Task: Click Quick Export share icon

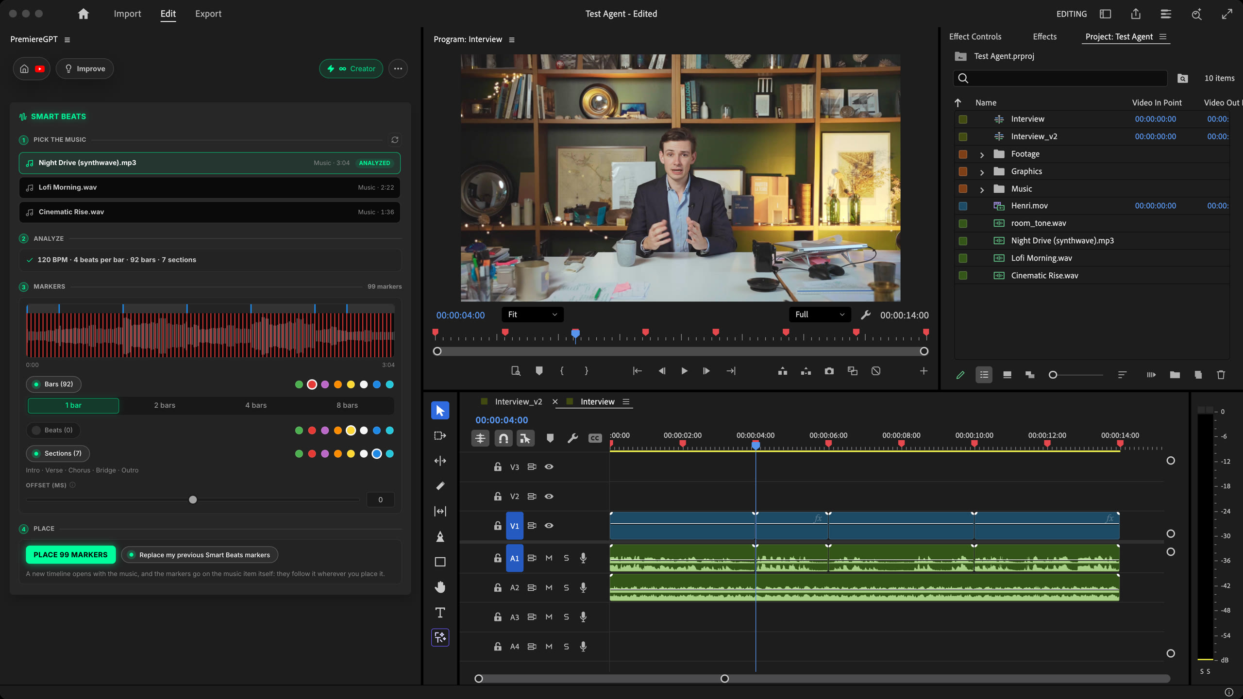Action: [x=1136, y=14]
